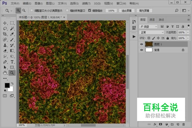192x128 pixels.
Task: Create a new layer group
Action: pos(172,124)
